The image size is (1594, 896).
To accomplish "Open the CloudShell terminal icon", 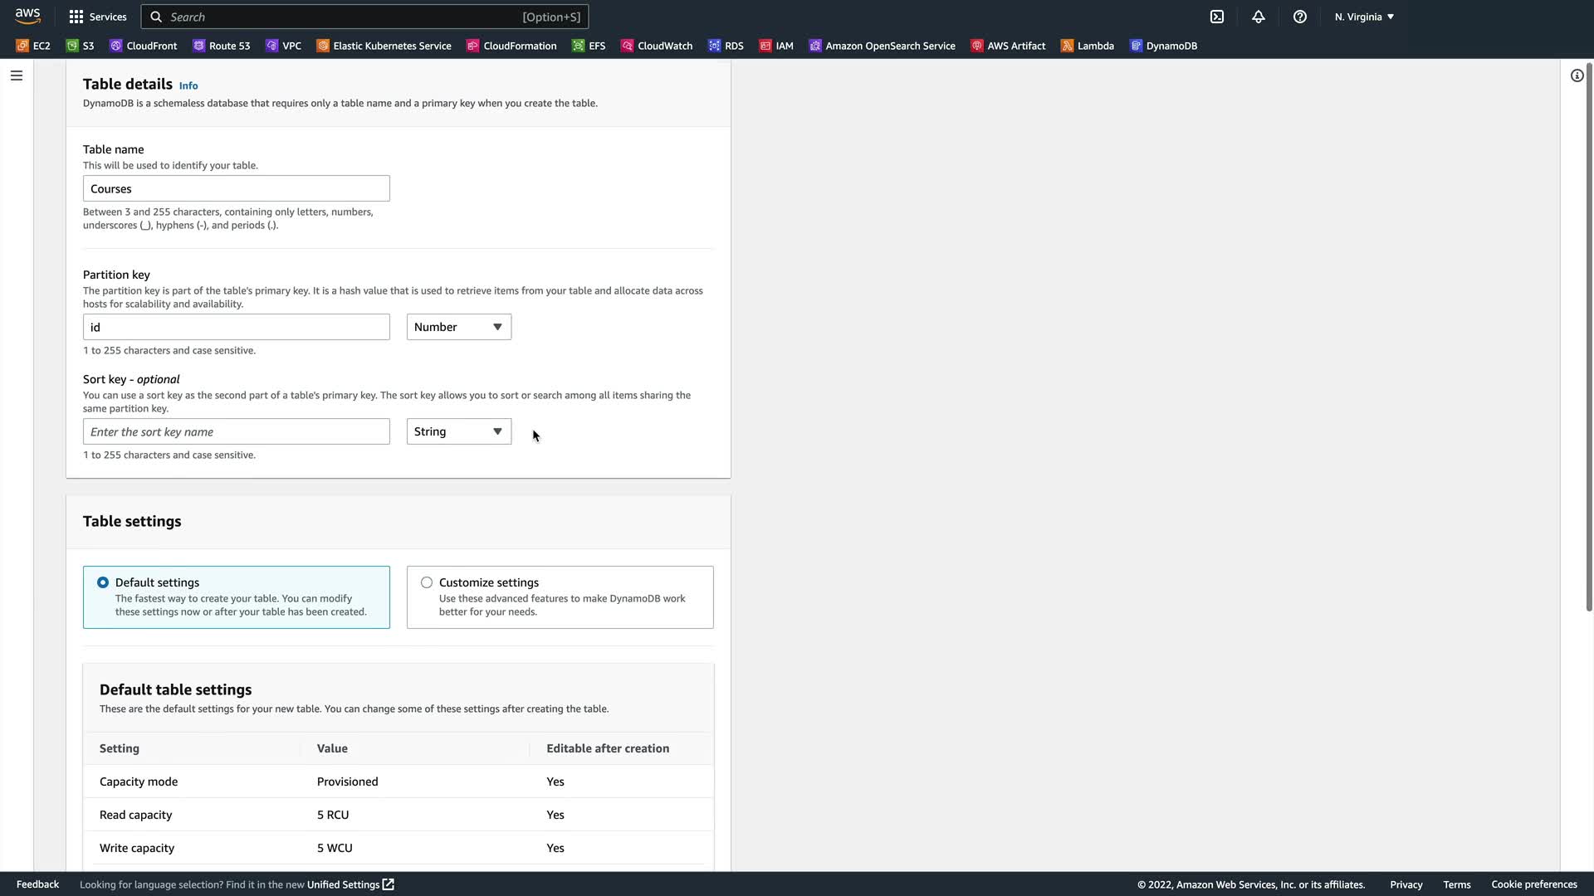I will [1217, 17].
